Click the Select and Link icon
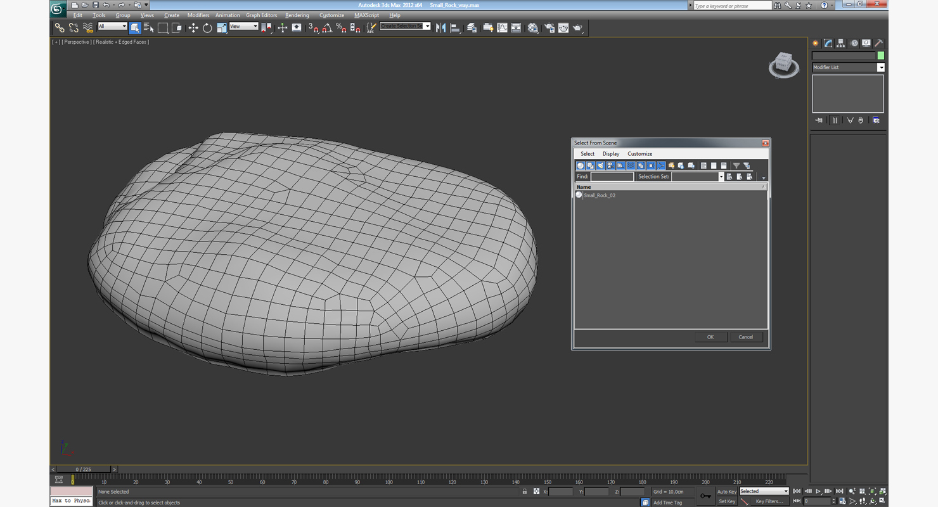 pos(59,28)
